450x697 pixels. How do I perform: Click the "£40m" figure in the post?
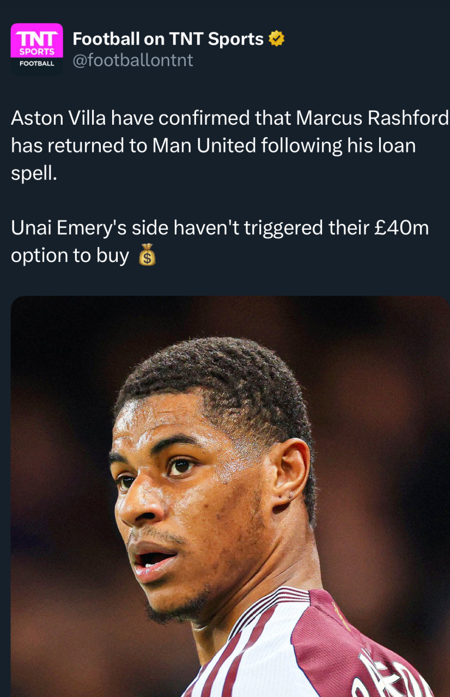[x=402, y=228]
